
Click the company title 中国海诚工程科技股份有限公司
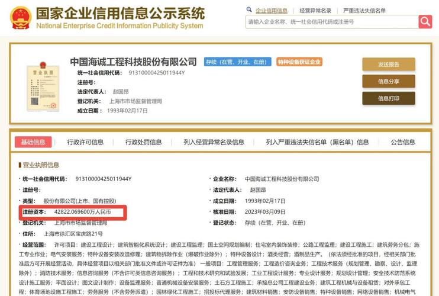pos(133,62)
